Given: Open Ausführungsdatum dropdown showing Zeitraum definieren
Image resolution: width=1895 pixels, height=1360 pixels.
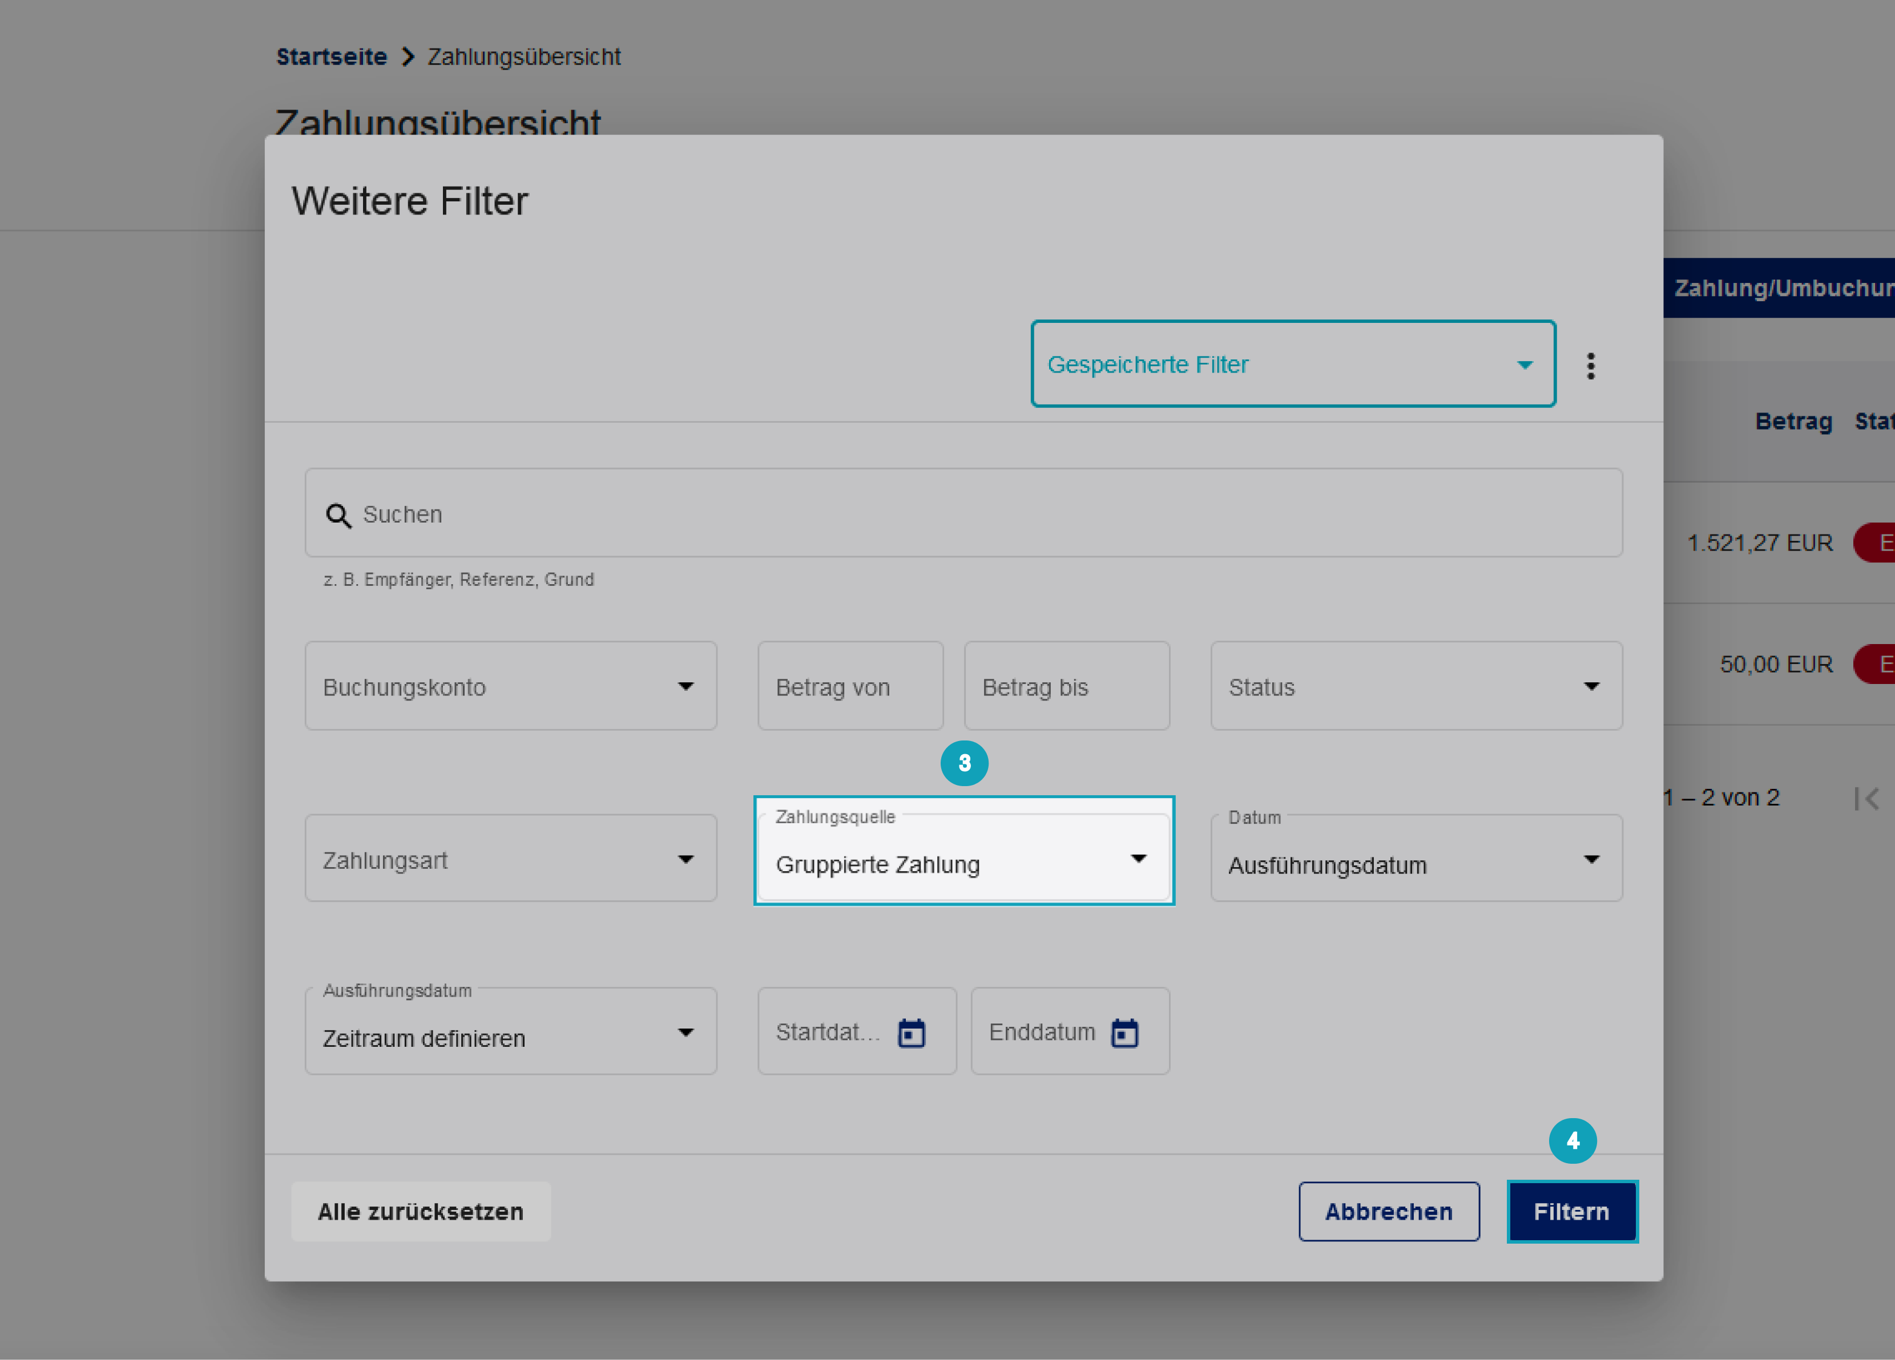Looking at the screenshot, I should (x=510, y=1032).
